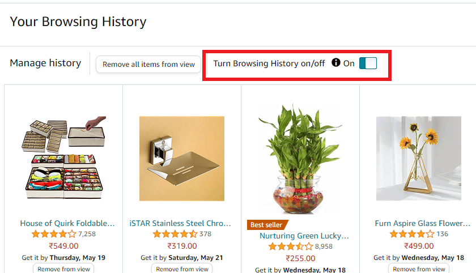Click Remove all items from view
The image size is (476, 273).
click(148, 65)
